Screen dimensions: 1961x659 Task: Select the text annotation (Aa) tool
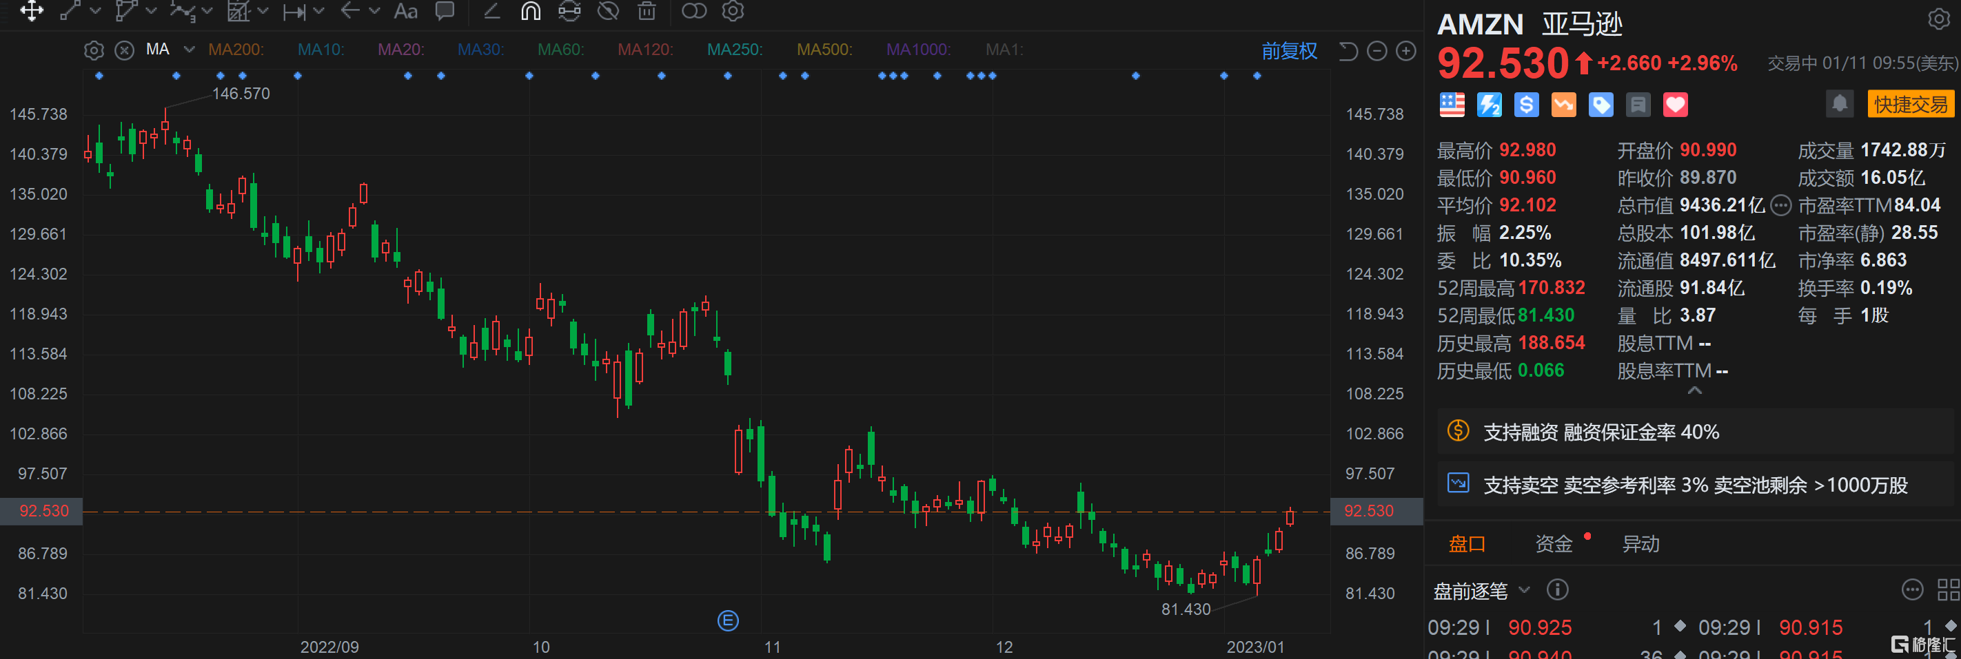(x=405, y=12)
